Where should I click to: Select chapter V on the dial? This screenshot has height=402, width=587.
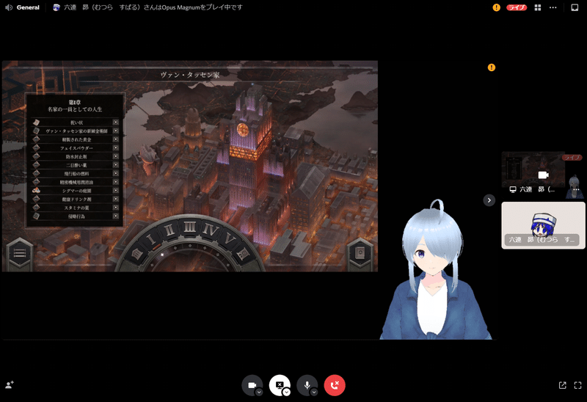point(230,240)
